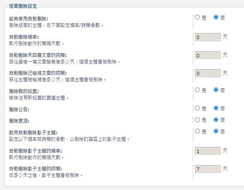Viewport: 244px width, 190px height.
Task: Select 否 for 刪除公告
Action: [x=216, y=108]
